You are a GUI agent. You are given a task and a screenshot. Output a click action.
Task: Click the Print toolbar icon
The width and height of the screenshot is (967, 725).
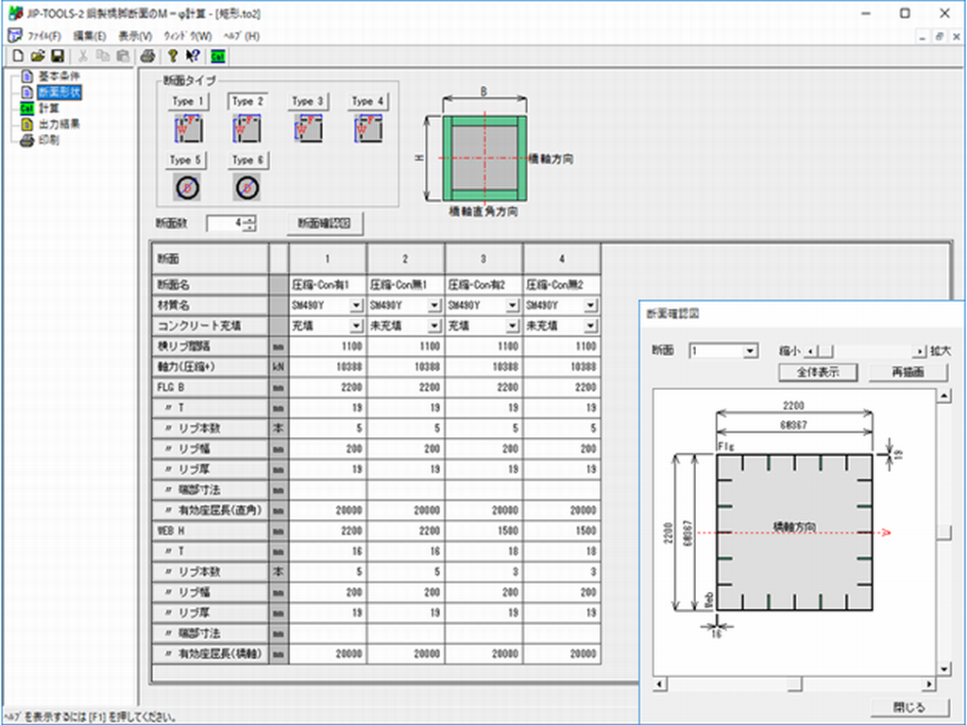pos(148,56)
